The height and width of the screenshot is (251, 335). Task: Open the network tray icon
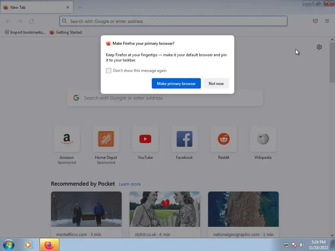point(286,245)
